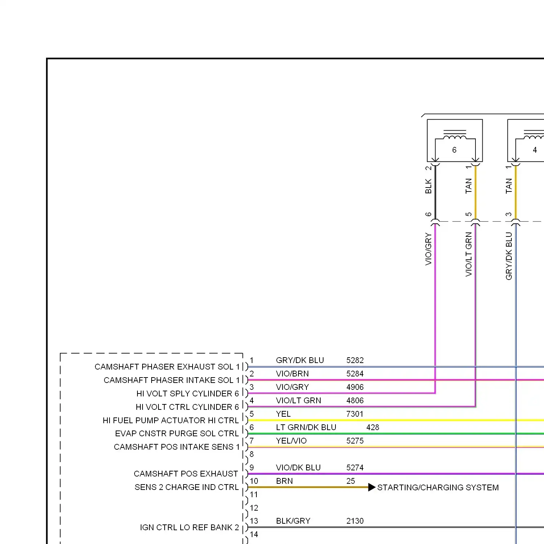Click connector pin number 8
The image size is (544, 544).
pos(252,454)
